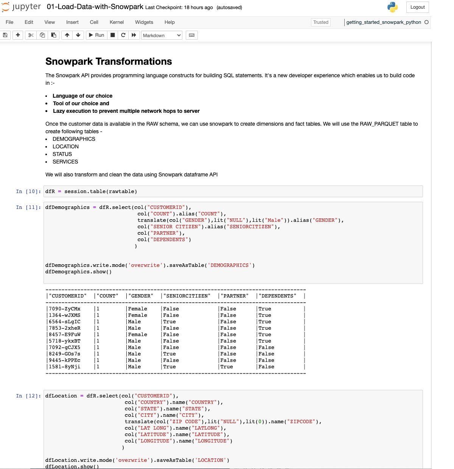This screenshot has width=454, height=469.
Task: Toggle the Trusted notebook indicator
Action: coord(320,22)
